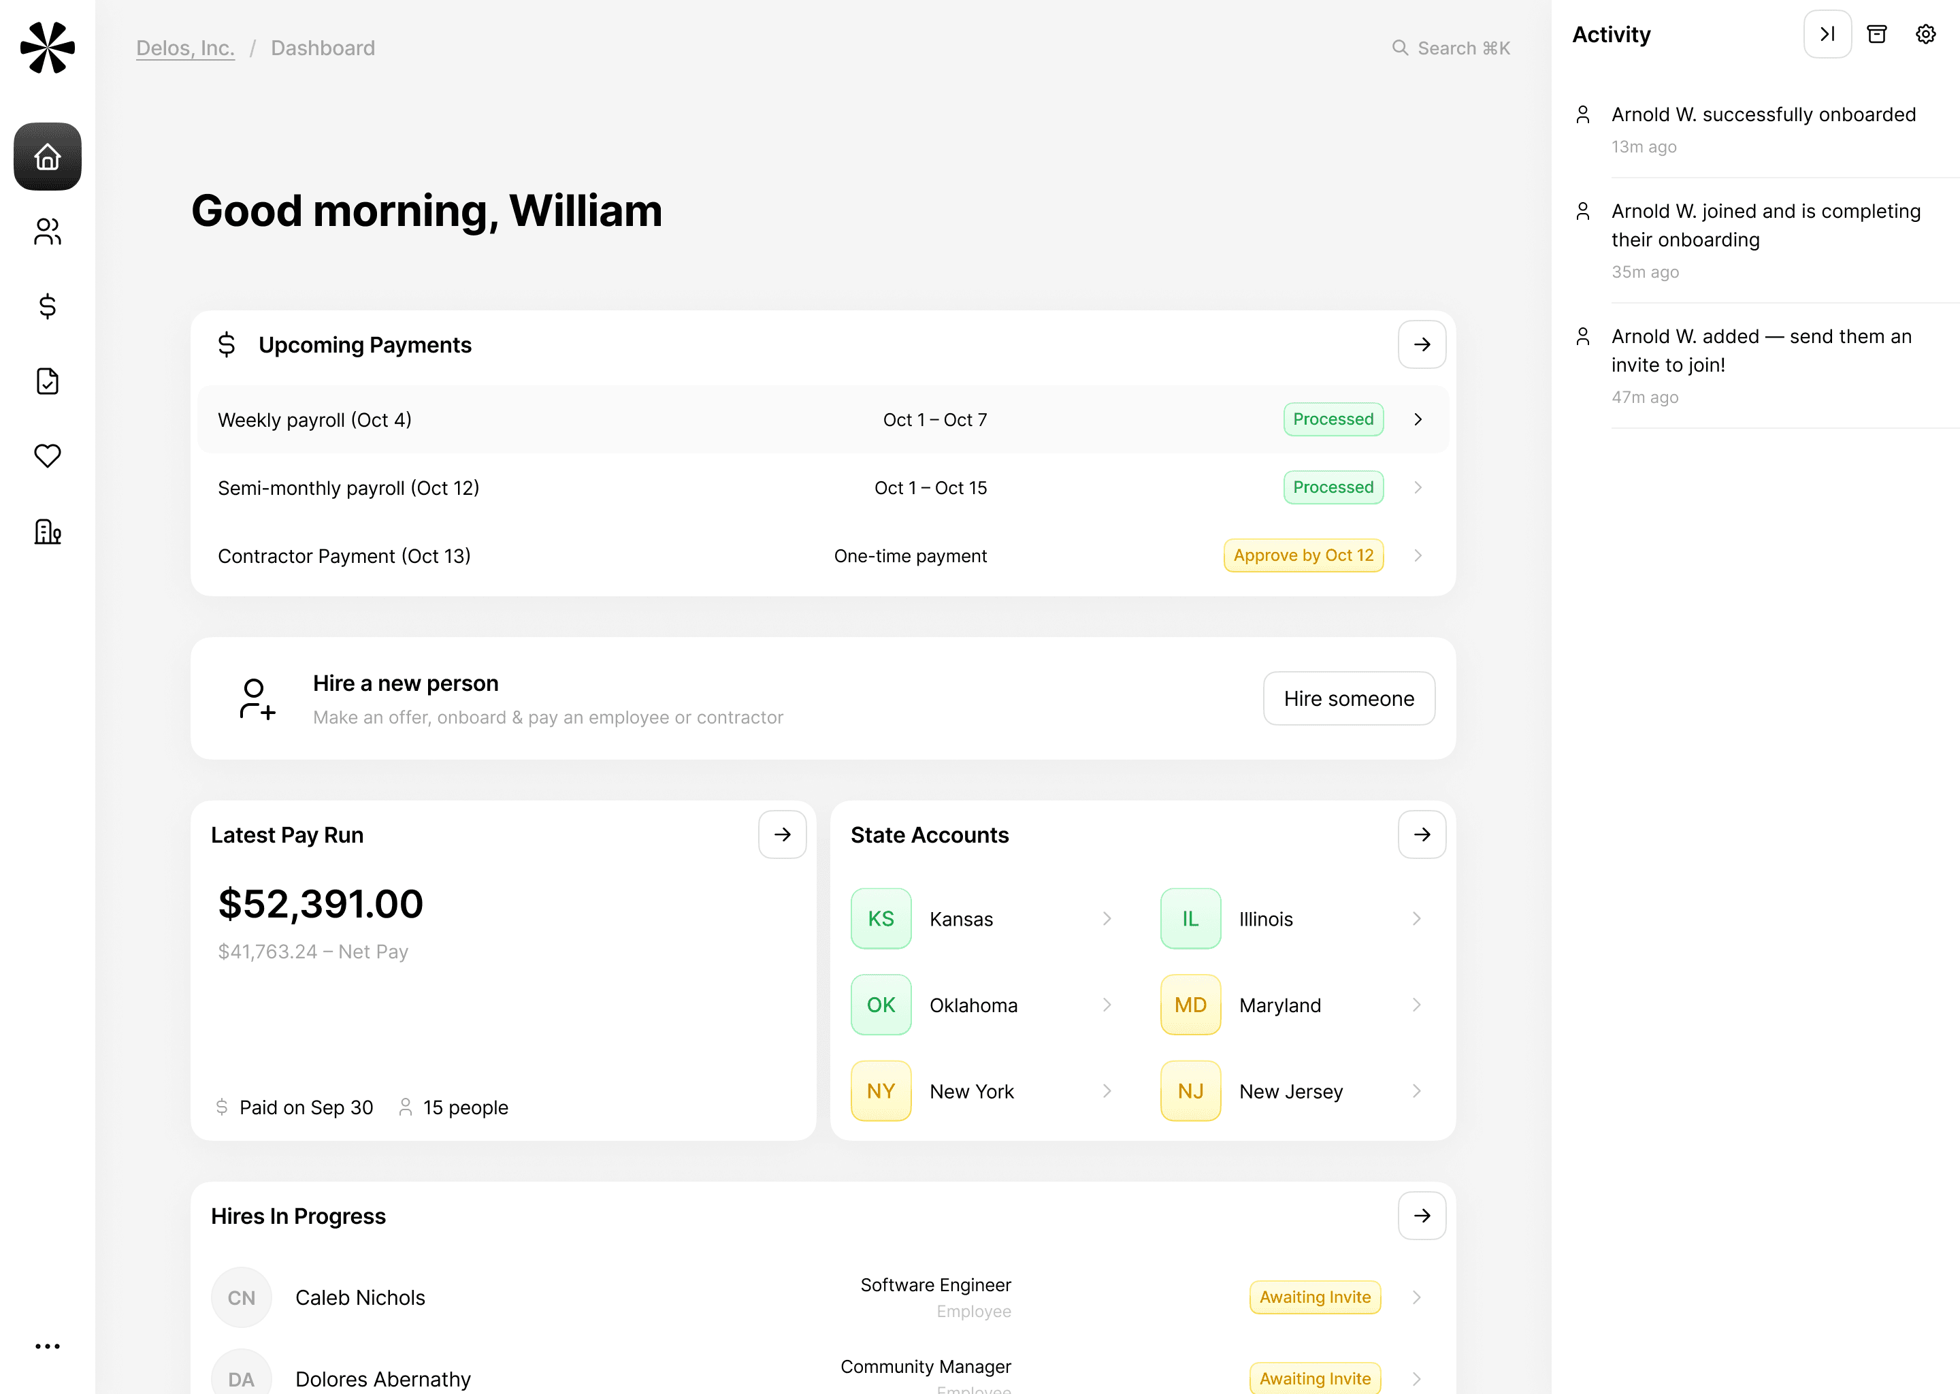Open the People section in sidebar
Screen dimensions: 1960x1394
tap(47, 231)
